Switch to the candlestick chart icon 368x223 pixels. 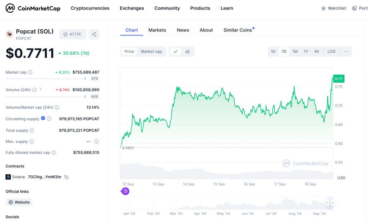[188, 52]
